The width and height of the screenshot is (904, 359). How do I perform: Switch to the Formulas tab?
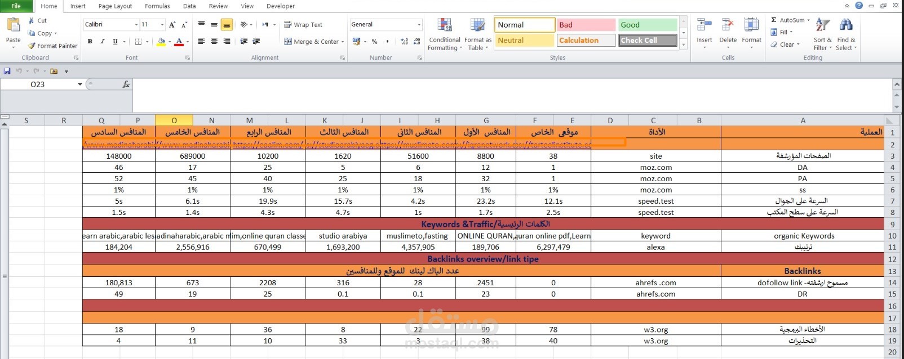coord(157,6)
